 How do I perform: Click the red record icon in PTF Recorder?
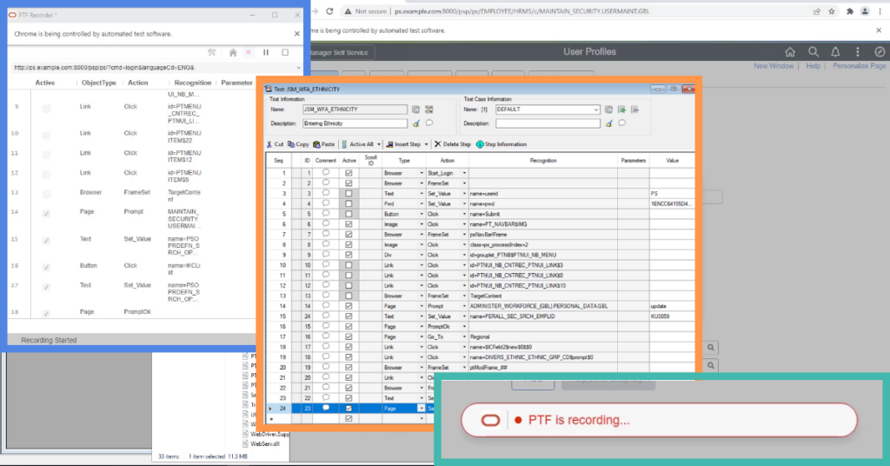(x=249, y=52)
